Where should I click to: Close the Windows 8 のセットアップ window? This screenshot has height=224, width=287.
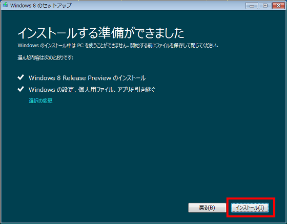[278, 6]
